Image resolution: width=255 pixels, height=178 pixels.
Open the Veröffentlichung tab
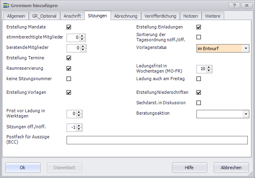[161, 16]
